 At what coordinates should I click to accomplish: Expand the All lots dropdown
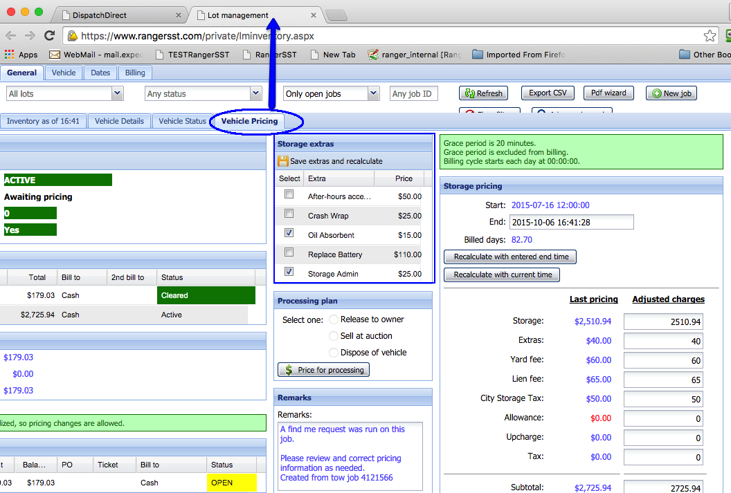[x=117, y=93]
